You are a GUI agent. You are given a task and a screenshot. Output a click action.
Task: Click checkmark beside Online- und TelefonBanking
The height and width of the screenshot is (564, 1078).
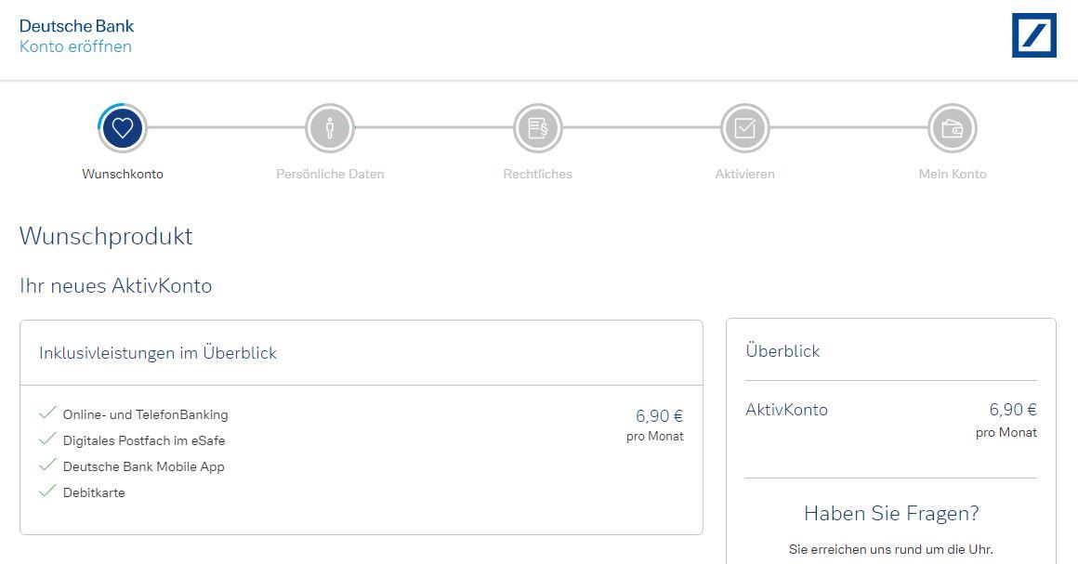(x=48, y=413)
